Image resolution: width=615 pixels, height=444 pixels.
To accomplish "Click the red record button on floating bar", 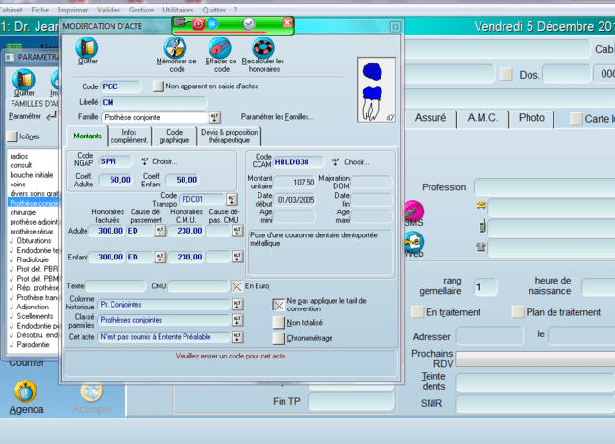I will click(x=198, y=23).
